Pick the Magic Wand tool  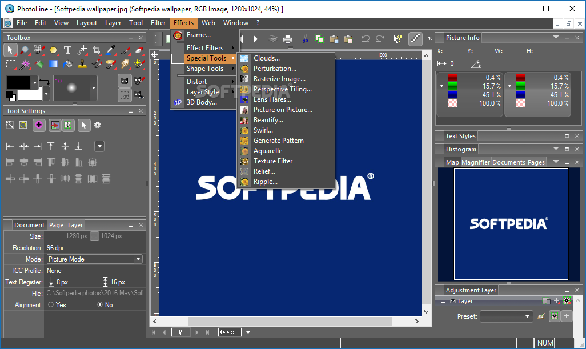[x=25, y=64]
